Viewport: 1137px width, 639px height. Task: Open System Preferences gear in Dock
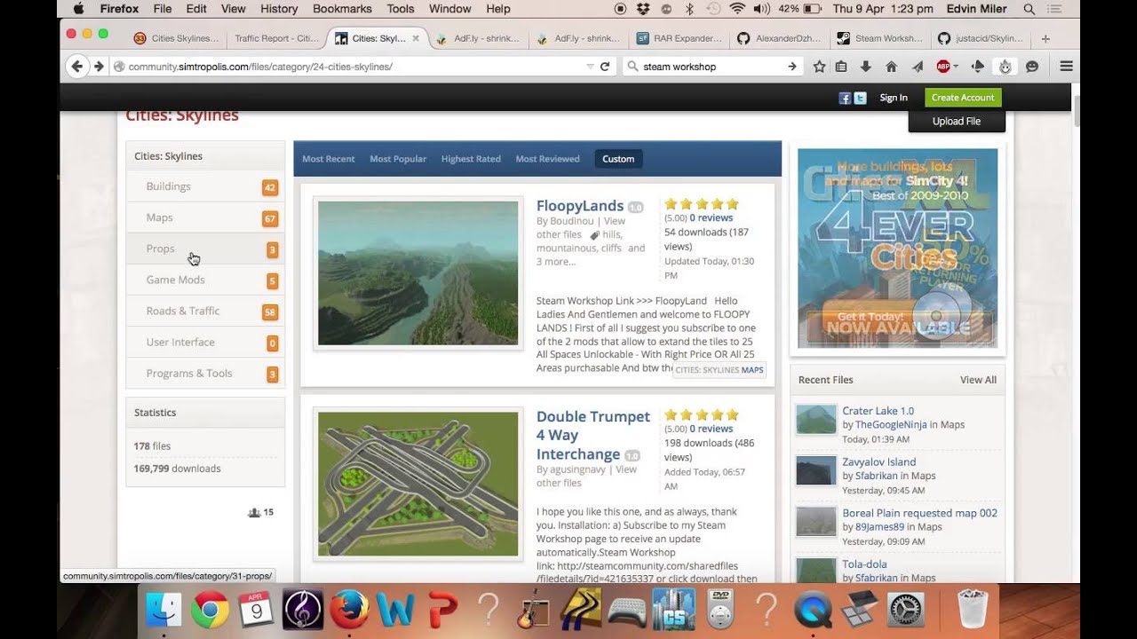tap(905, 611)
